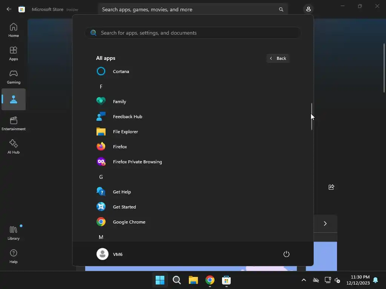The width and height of the screenshot is (386, 289).
Task: Open the Store account profile icon
Action: (x=308, y=9)
